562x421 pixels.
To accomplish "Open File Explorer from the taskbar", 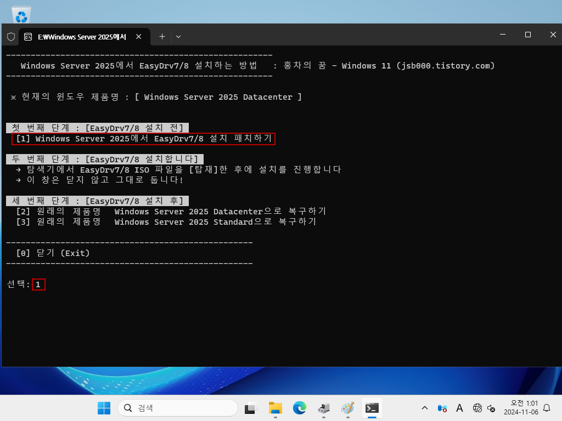I will 276,408.
